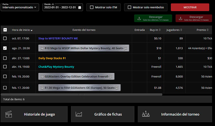
Task: Open $1.08 Mega to $5M GGMasters banner
Action: [x=79, y=88]
